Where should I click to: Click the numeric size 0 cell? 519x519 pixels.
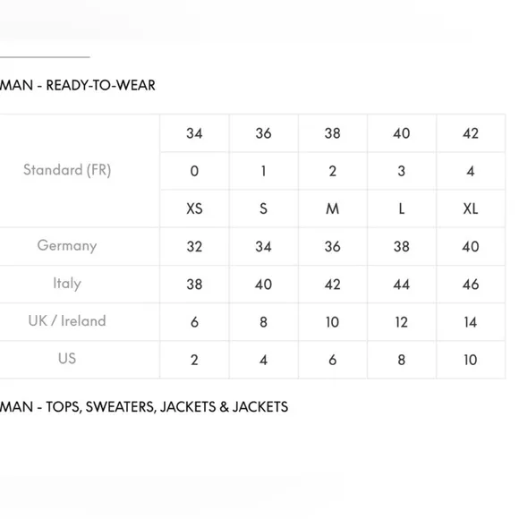coord(194,171)
